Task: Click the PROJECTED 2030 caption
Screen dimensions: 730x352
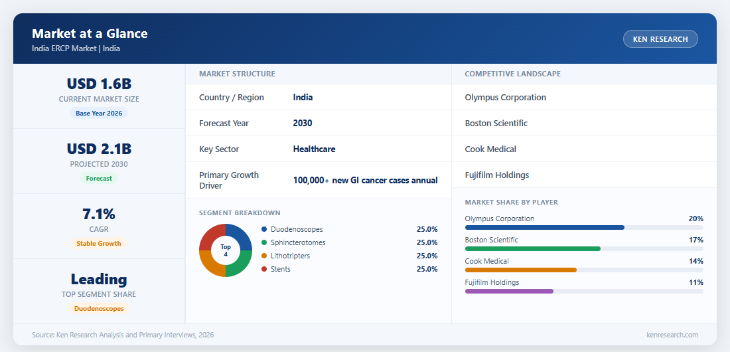Action: pos(99,164)
